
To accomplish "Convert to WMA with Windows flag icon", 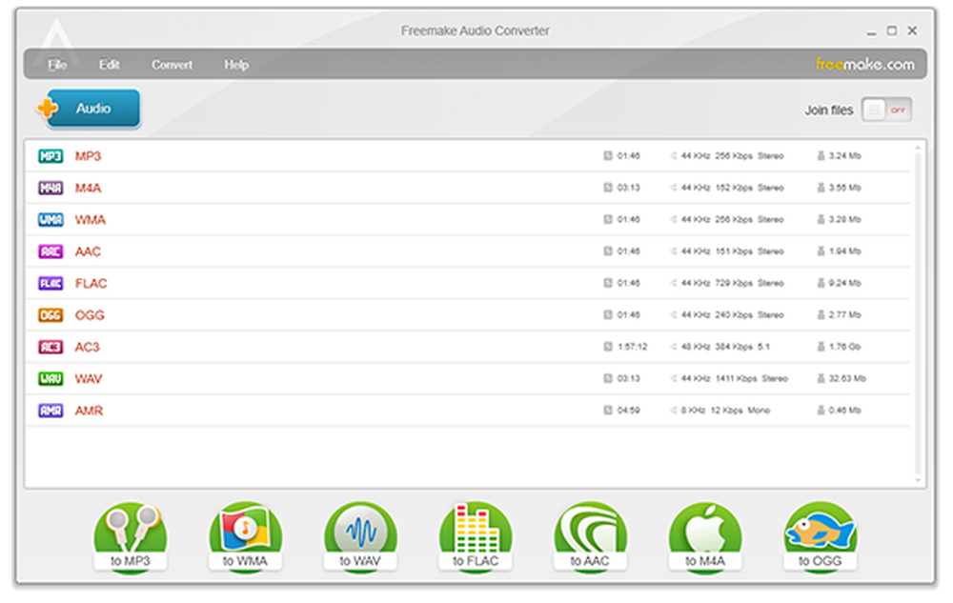I will (x=245, y=537).
